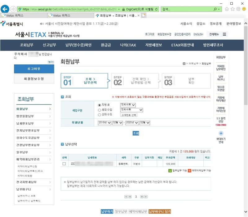This screenshot has height=217, width=248.
Task: Click the blue 로그아웃 button
Action: pos(34,69)
